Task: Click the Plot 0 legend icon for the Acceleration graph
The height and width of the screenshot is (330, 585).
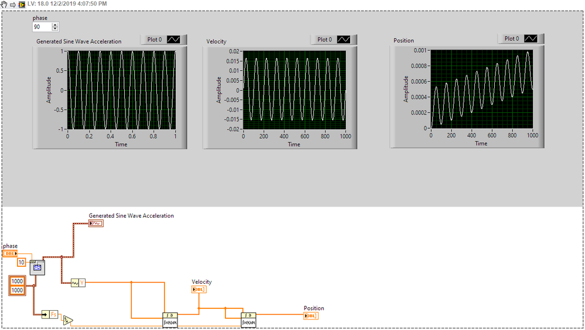Action: click(x=173, y=40)
